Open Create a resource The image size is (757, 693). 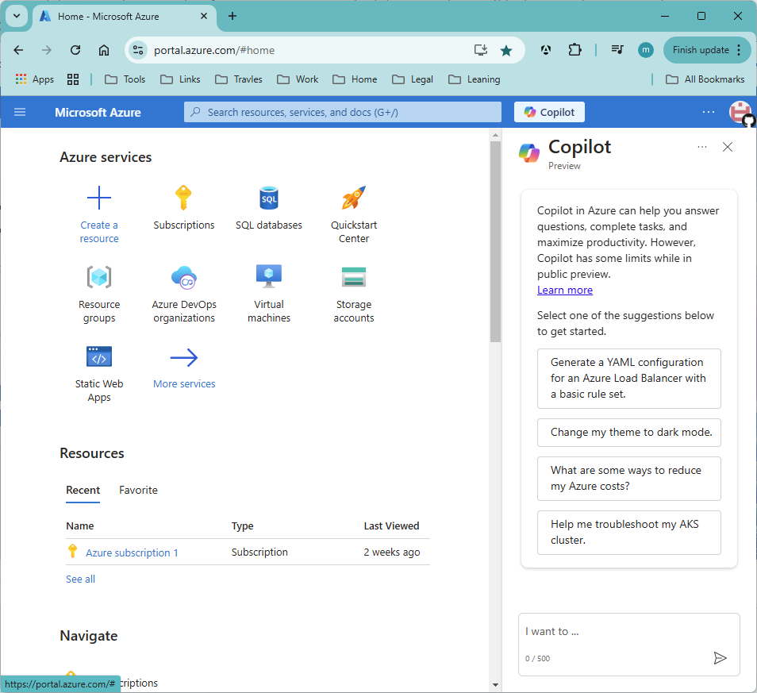click(99, 214)
